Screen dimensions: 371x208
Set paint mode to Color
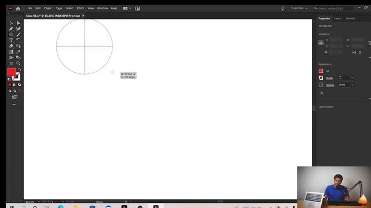click(10, 85)
